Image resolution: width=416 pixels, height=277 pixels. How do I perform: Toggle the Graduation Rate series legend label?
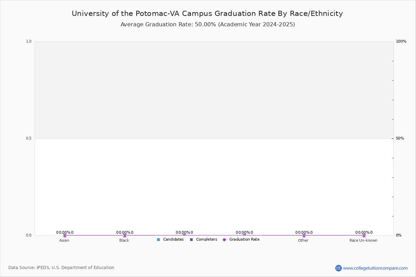tap(244, 240)
